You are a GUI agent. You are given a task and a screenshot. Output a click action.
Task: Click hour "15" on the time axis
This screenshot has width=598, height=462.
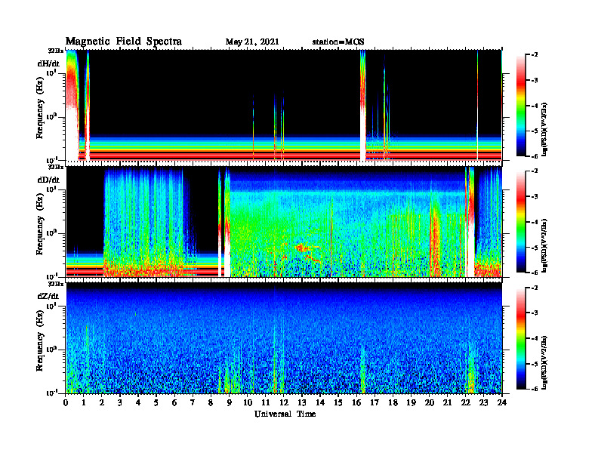click(338, 403)
